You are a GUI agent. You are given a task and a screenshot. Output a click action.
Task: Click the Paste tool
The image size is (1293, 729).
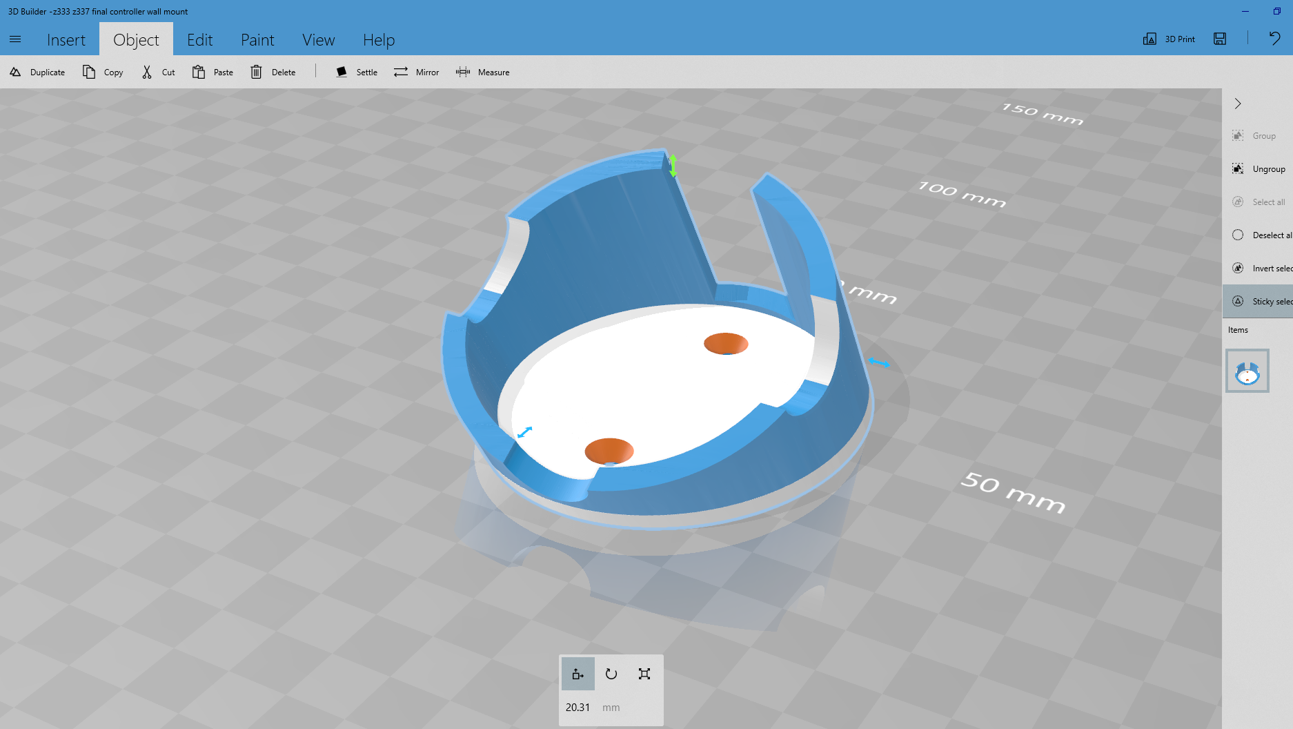point(213,72)
